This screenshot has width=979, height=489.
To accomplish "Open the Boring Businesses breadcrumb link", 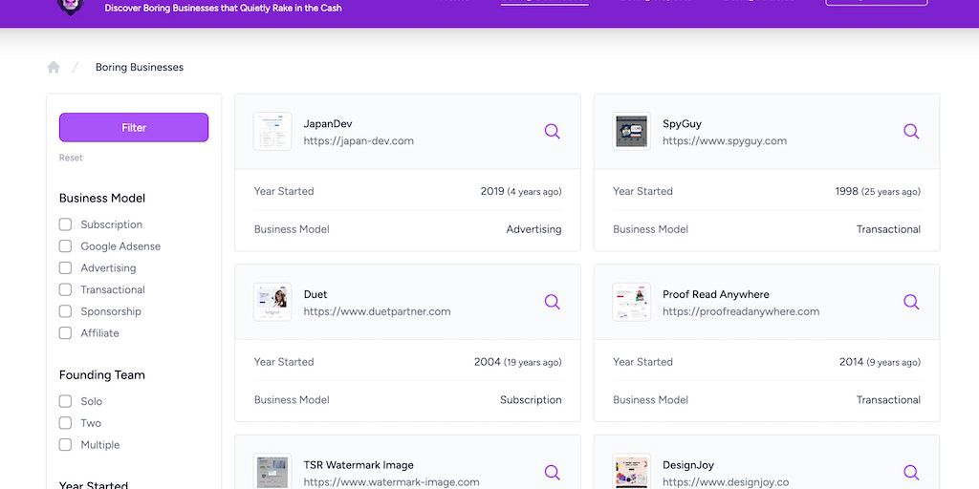I will 140,68.
